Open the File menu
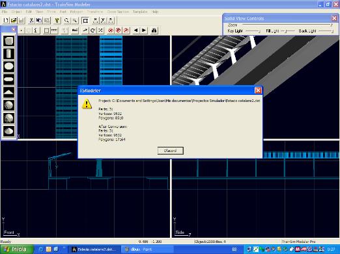 tap(5, 12)
